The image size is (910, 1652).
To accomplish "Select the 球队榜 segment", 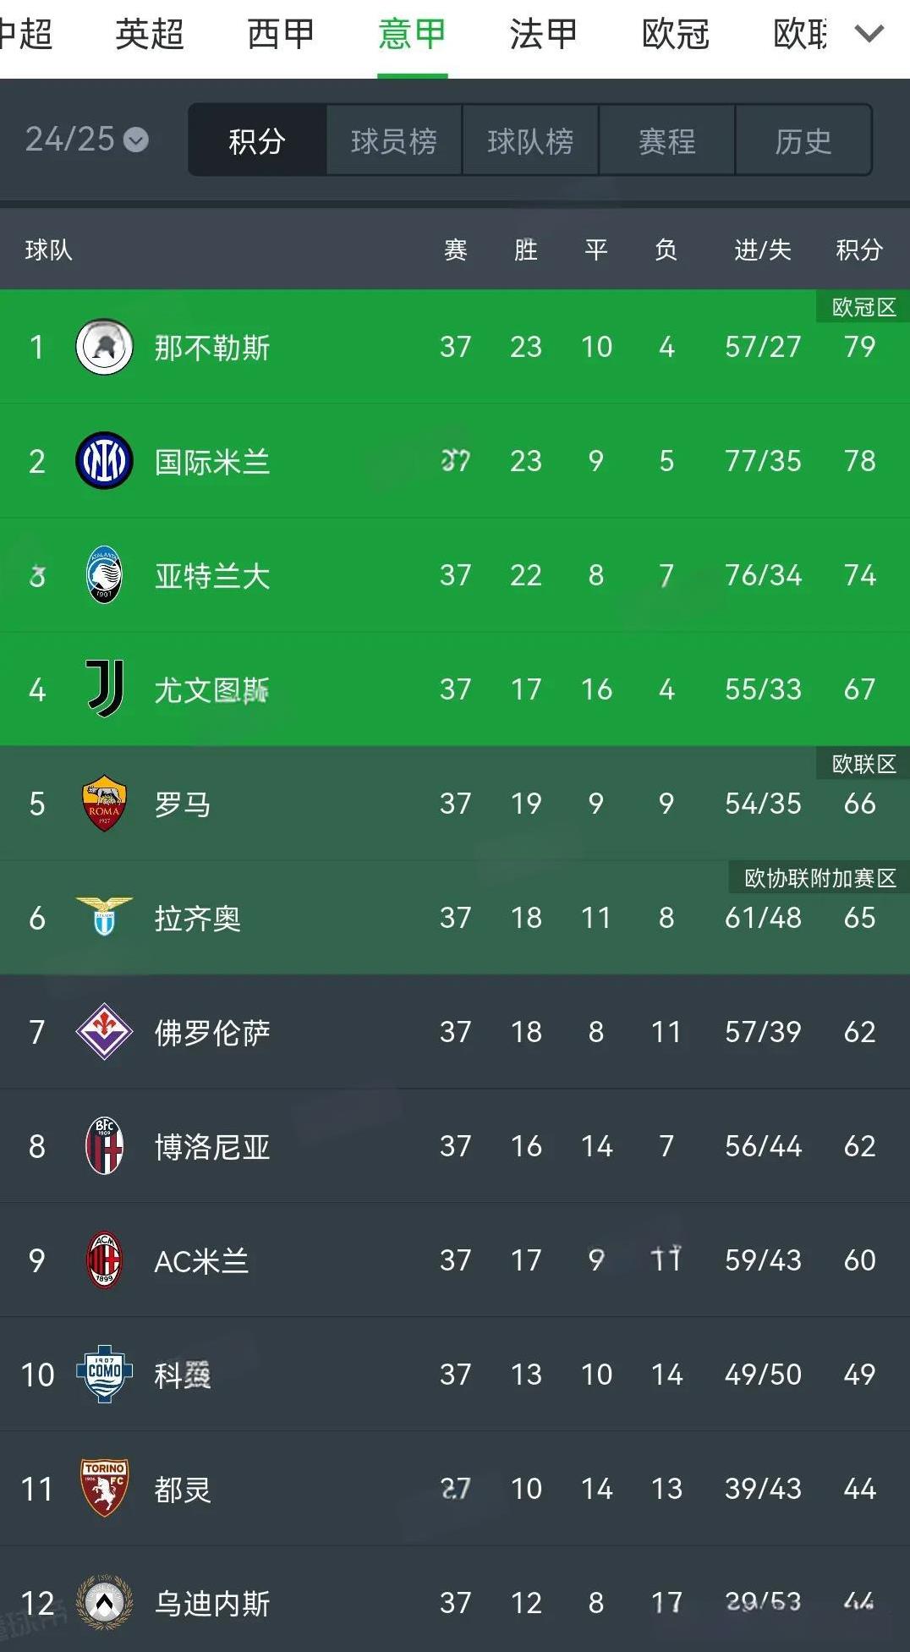I will [x=531, y=140].
